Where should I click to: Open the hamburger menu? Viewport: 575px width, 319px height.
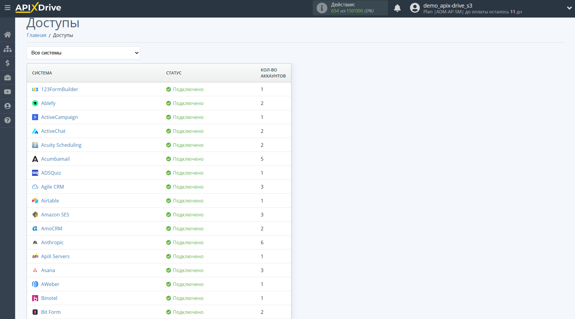(x=8, y=8)
